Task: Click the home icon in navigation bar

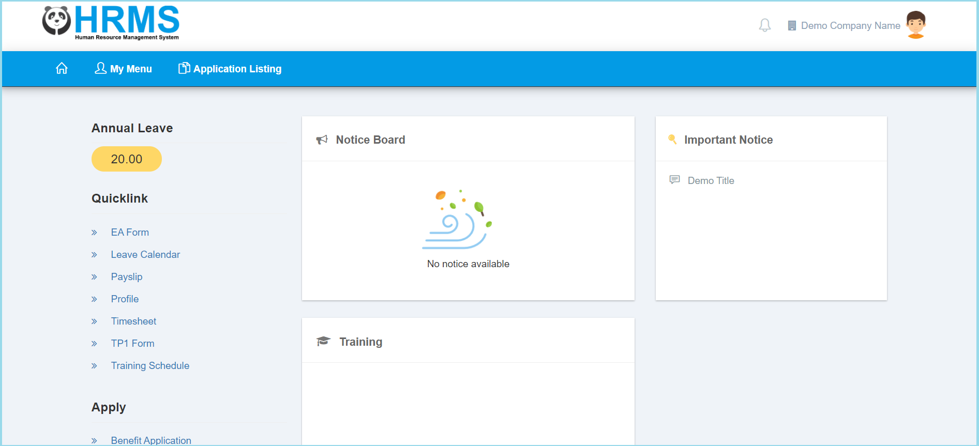Action: coord(62,68)
